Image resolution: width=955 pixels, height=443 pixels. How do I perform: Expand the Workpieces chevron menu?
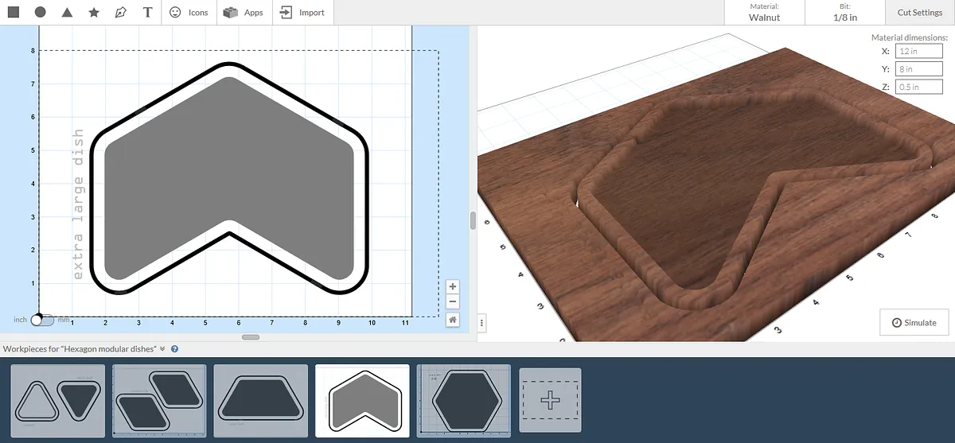162,348
